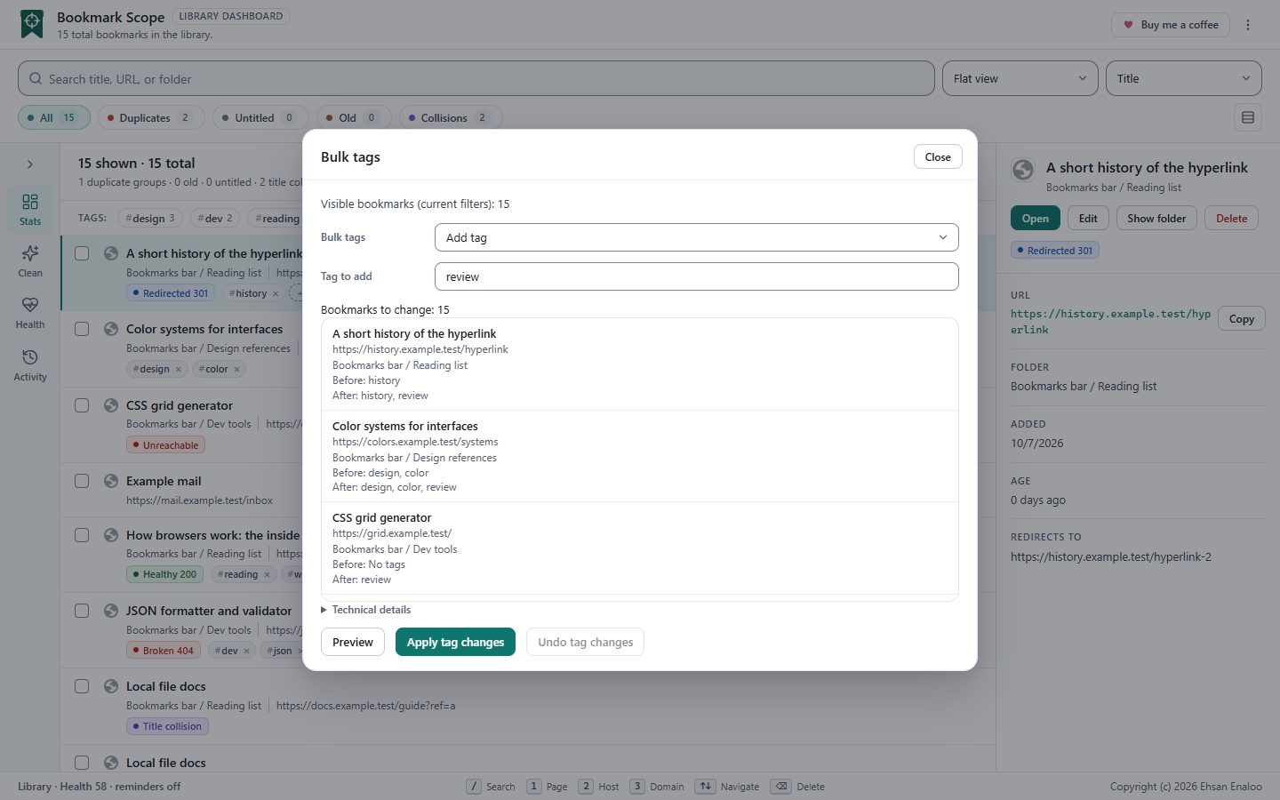Remove the history tag with its x icon
Viewport: 1280px width, 800px height.
(x=276, y=293)
